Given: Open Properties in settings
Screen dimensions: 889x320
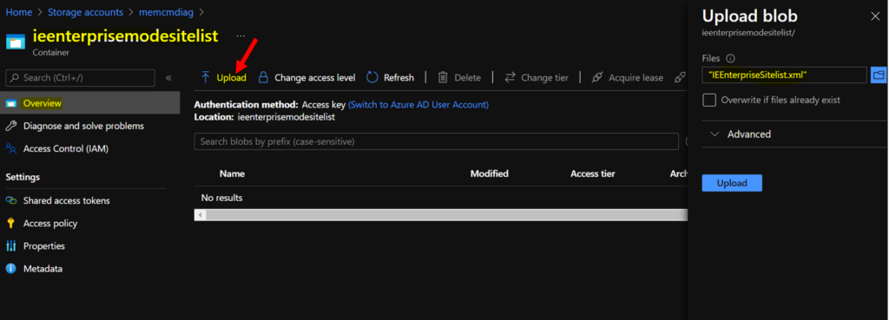Looking at the screenshot, I should click(x=43, y=245).
